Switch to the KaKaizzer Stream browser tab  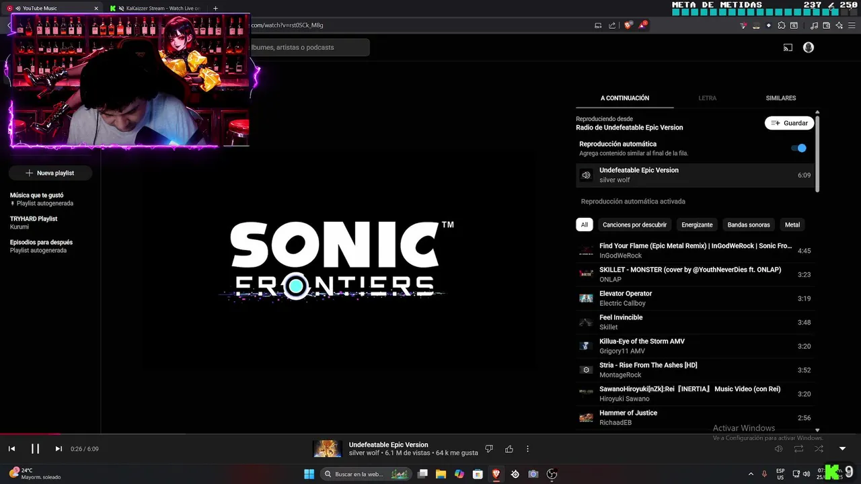coord(156,8)
